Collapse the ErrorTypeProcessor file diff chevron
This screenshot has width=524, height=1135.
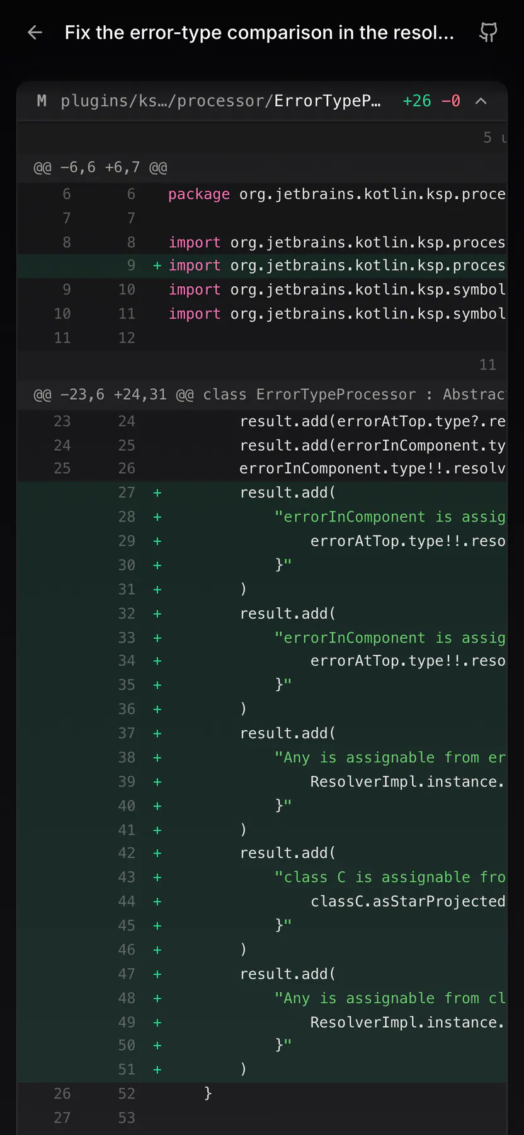pos(481,101)
